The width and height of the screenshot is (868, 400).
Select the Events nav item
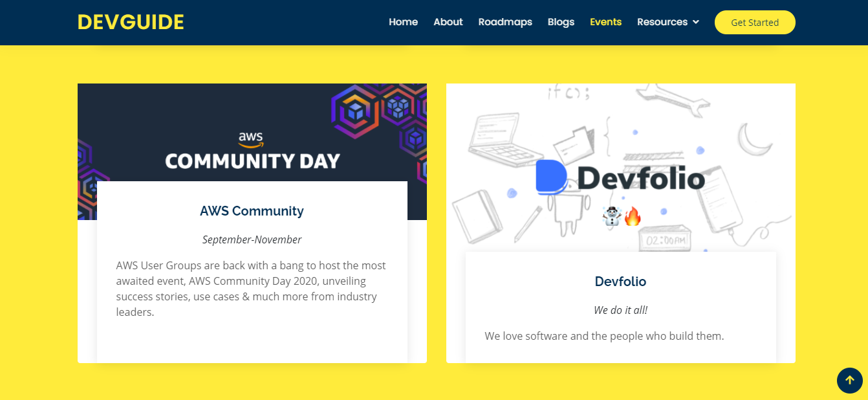pos(605,22)
